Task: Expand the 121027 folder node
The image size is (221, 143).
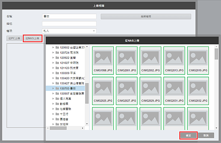Action: coord(53,63)
